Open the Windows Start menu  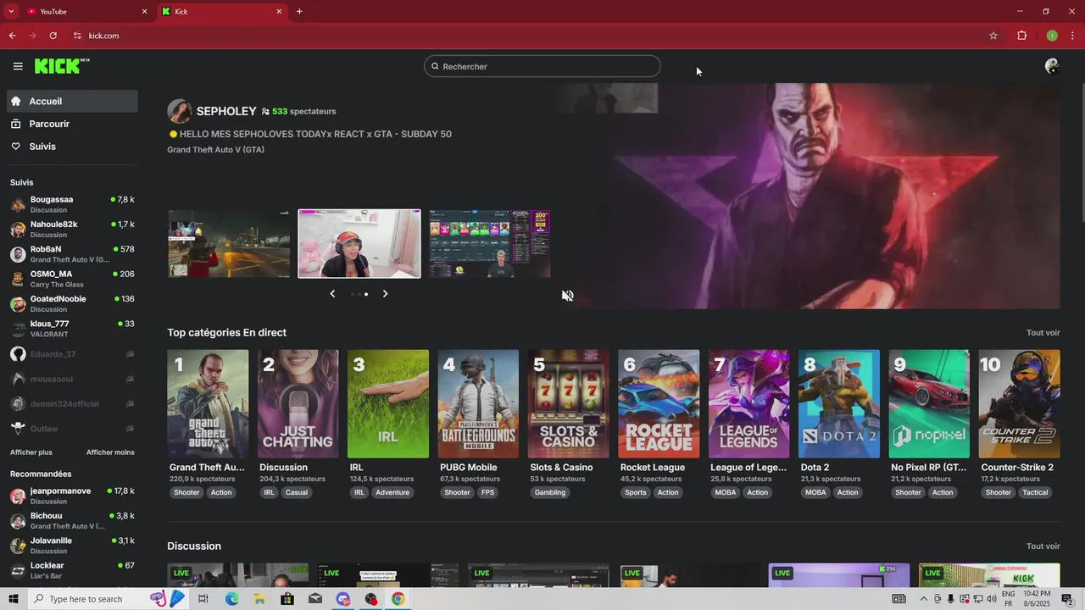point(14,599)
